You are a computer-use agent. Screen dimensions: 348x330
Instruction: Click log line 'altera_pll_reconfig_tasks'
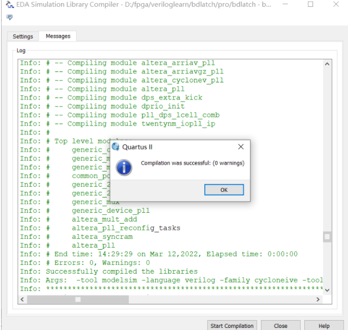(100, 228)
